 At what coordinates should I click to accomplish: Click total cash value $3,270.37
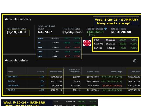(45, 32)
